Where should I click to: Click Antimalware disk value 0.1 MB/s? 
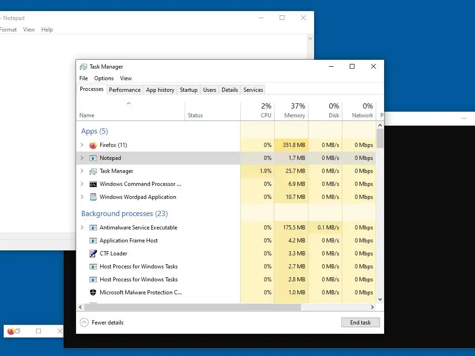[328, 228]
